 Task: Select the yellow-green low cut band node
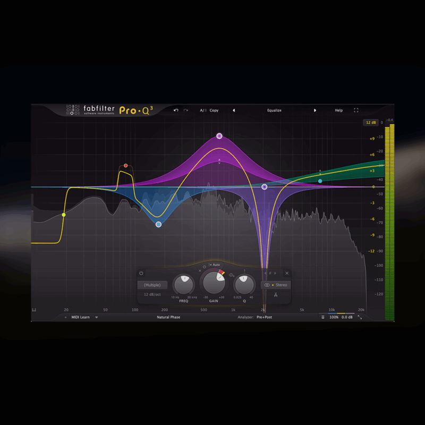pyautogui.click(x=64, y=215)
